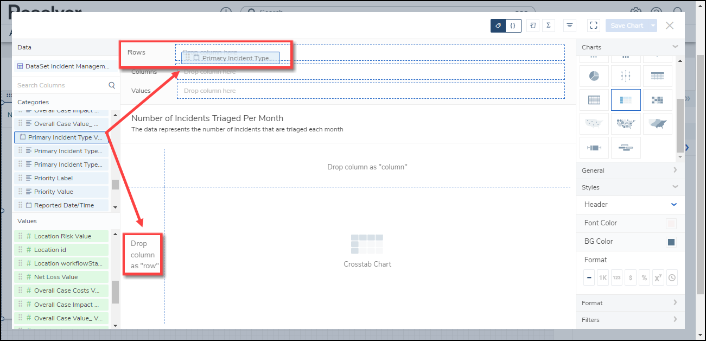Select the Overall Case Value_ category column
The image size is (706, 341).
61,124
